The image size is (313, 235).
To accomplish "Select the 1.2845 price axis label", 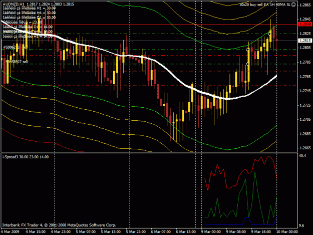I will (305, 19).
